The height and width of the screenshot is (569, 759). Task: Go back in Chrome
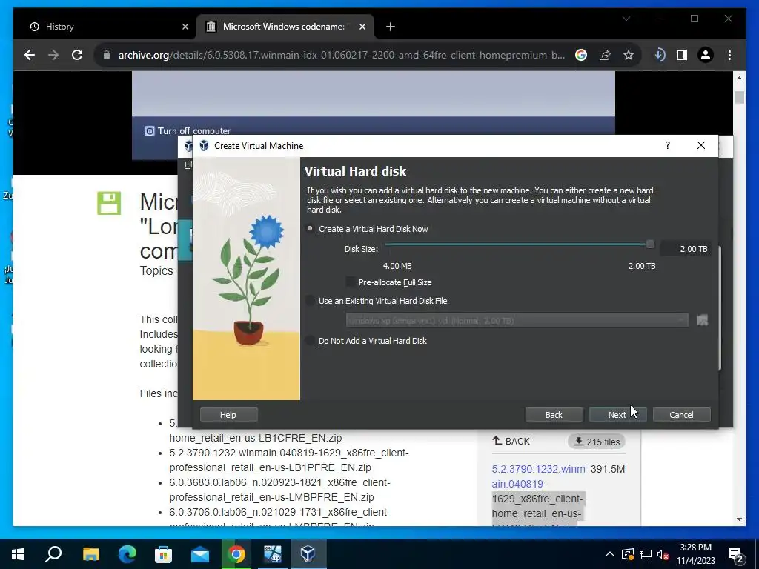point(30,55)
